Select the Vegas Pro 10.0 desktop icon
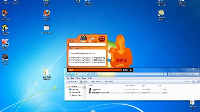The height and width of the screenshot is (112, 200). [5, 59]
